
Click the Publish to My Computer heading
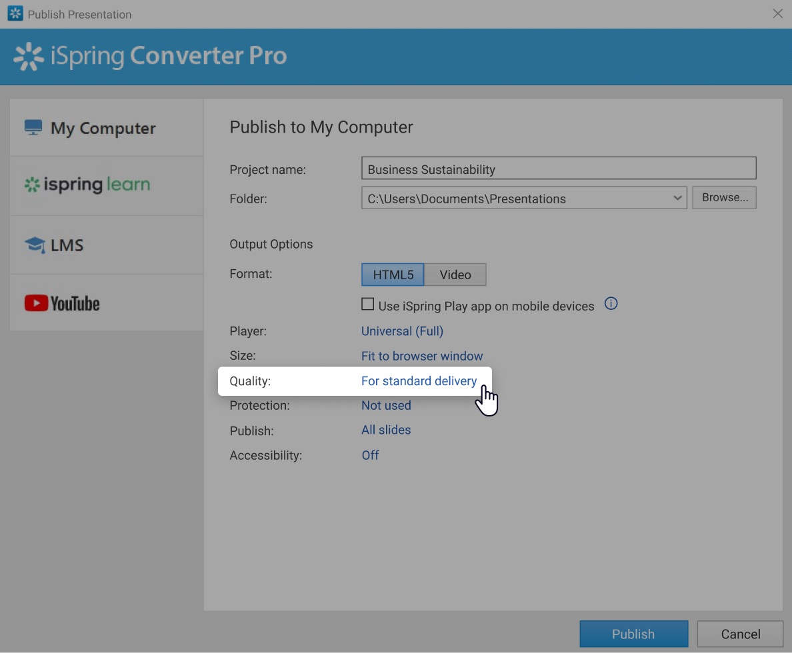[321, 127]
